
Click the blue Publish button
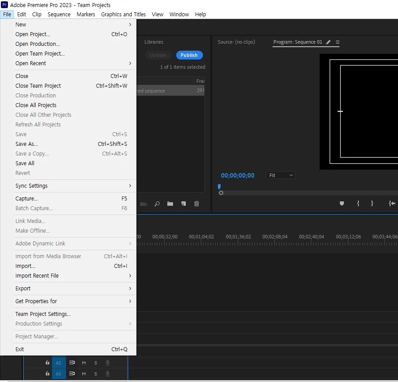pyautogui.click(x=189, y=55)
